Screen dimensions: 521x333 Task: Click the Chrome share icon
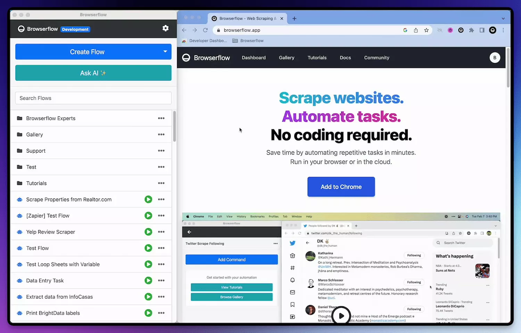(x=416, y=30)
